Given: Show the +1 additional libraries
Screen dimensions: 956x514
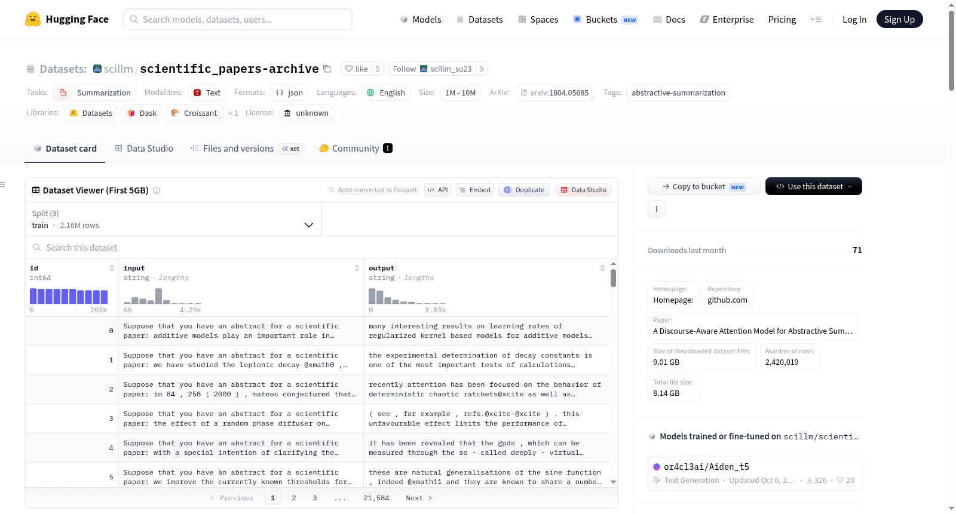Looking at the screenshot, I should point(233,113).
